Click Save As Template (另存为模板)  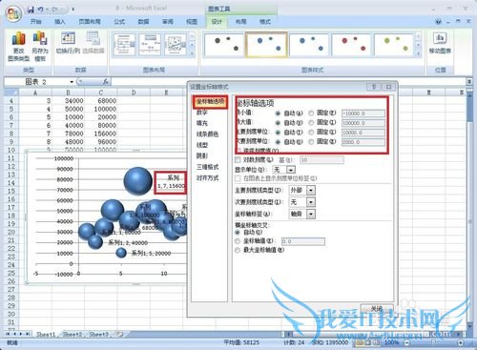[40, 47]
